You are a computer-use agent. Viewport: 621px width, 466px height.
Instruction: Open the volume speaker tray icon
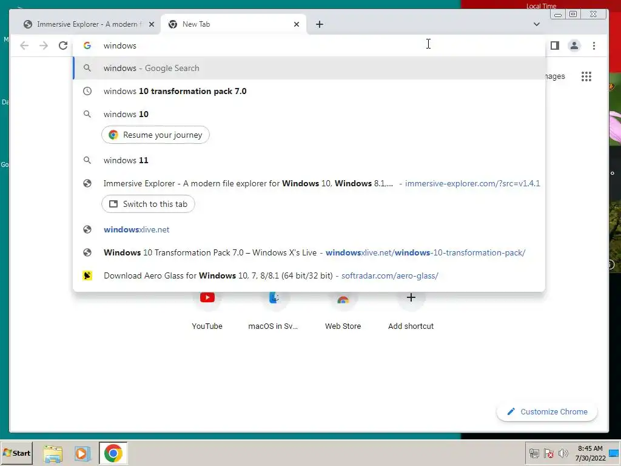[563, 453]
